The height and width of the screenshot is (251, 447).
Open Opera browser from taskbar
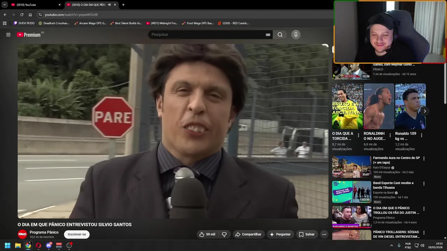click(x=38, y=245)
